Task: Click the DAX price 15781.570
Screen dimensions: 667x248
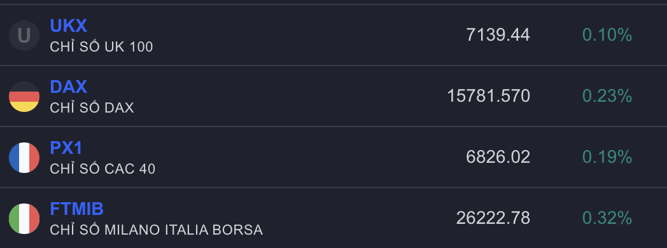Action: pyautogui.click(x=489, y=96)
